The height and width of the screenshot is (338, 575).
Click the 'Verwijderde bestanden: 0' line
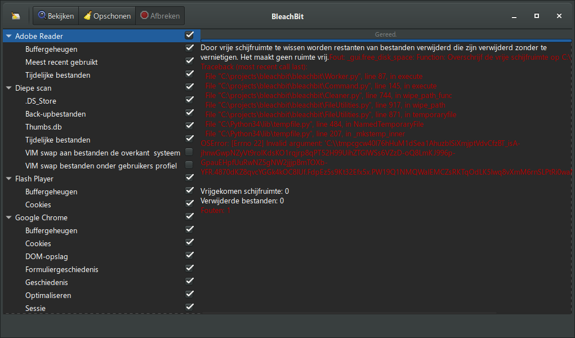point(242,201)
